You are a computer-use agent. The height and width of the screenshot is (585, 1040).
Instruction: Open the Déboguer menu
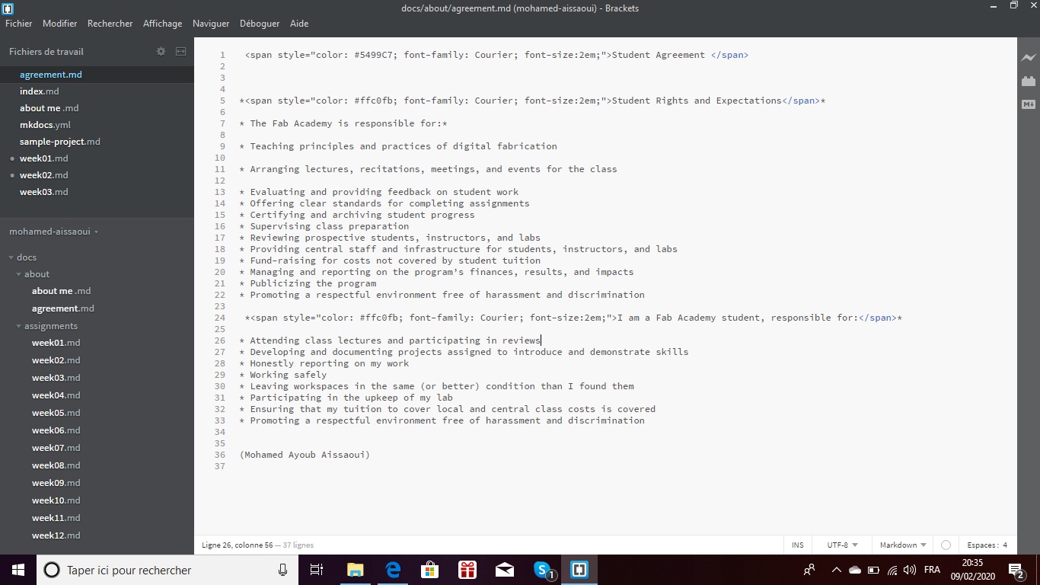coord(260,24)
